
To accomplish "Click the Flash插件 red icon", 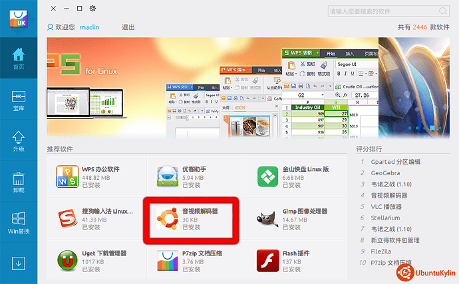I will pos(267,261).
